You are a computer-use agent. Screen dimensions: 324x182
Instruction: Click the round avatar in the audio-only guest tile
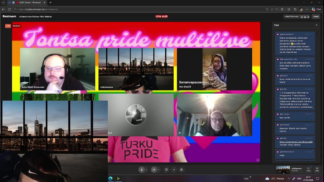point(136,115)
